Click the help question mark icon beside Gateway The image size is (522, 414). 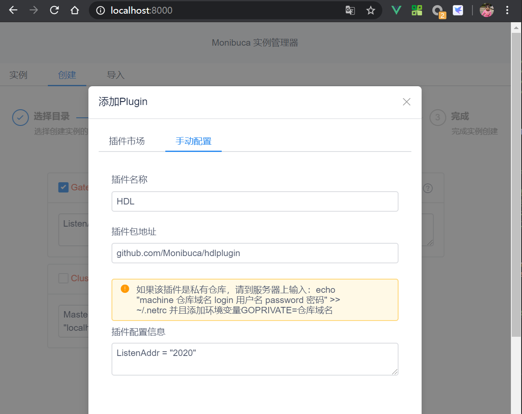coord(428,188)
